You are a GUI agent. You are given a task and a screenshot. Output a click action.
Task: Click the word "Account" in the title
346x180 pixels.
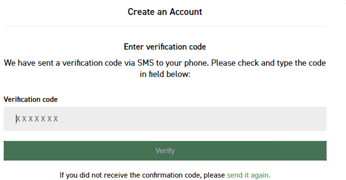point(186,12)
